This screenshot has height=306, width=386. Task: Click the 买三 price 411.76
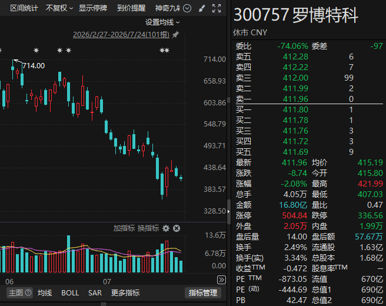[295, 131]
